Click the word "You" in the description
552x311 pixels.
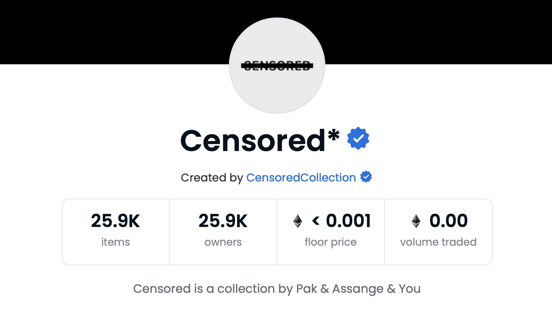click(x=410, y=289)
